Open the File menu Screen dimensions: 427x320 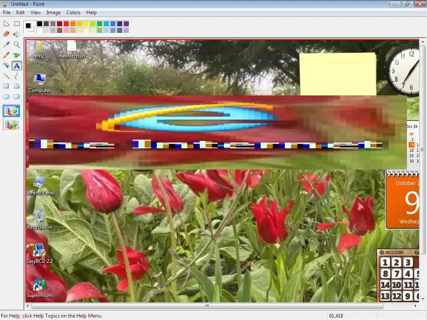click(x=7, y=12)
